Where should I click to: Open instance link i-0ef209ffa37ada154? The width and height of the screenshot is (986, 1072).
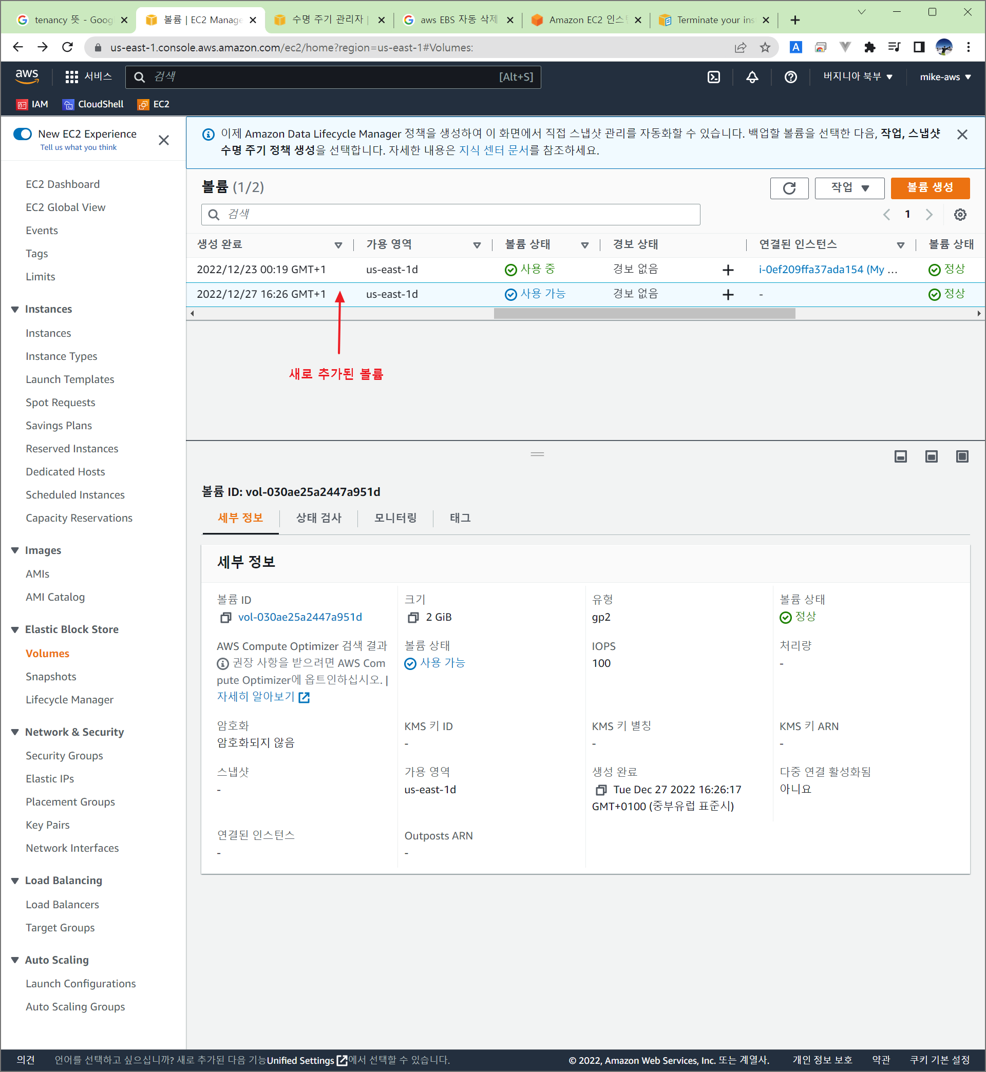[x=828, y=270]
